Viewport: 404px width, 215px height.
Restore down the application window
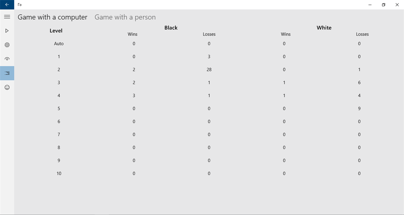[x=384, y=4]
